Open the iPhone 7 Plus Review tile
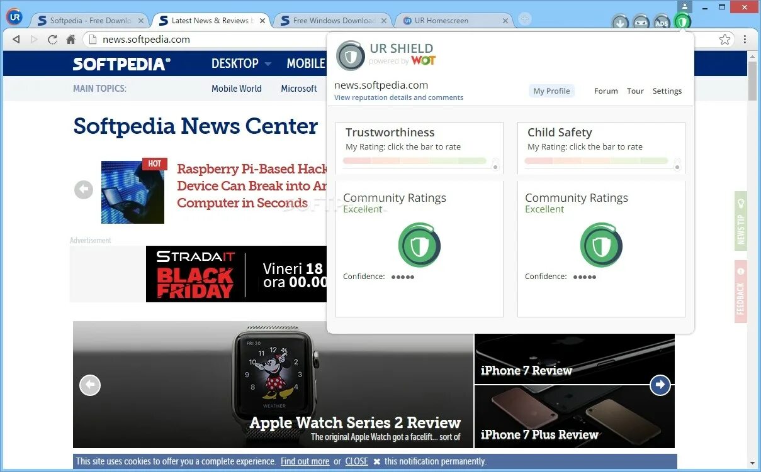This screenshot has height=472, width=761. coord(575,417)
